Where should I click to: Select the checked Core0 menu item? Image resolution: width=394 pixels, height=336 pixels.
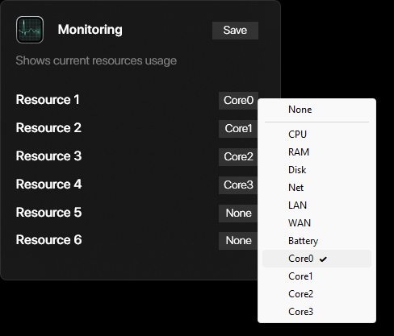click(316, 259)
